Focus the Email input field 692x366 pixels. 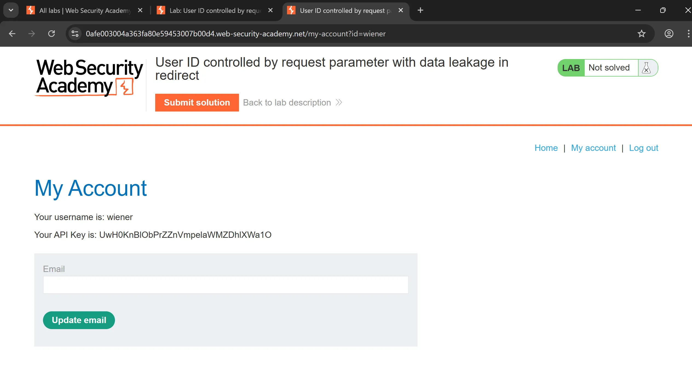tap(226, 285)
